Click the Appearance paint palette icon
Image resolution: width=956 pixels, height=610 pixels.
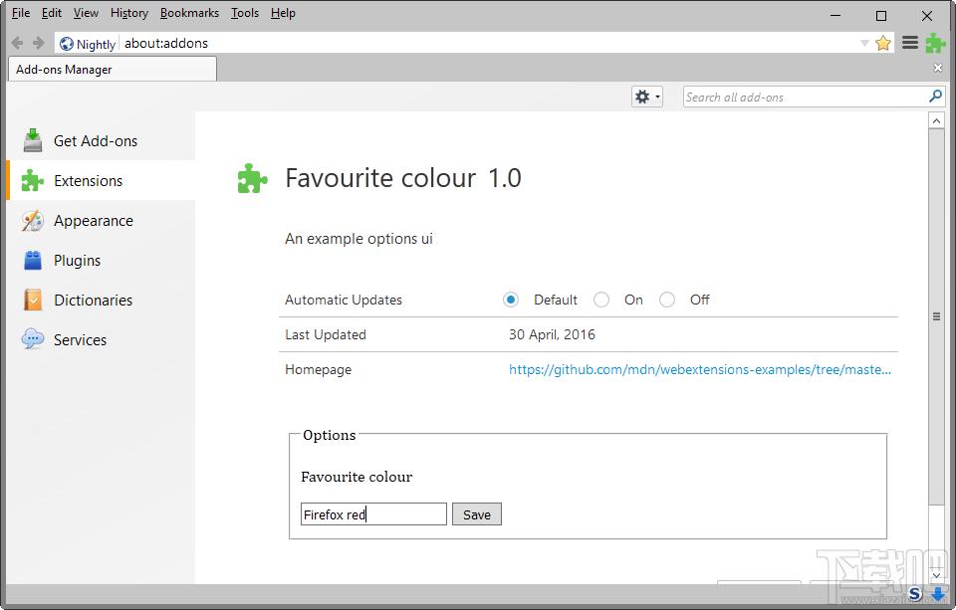(33, 221)
